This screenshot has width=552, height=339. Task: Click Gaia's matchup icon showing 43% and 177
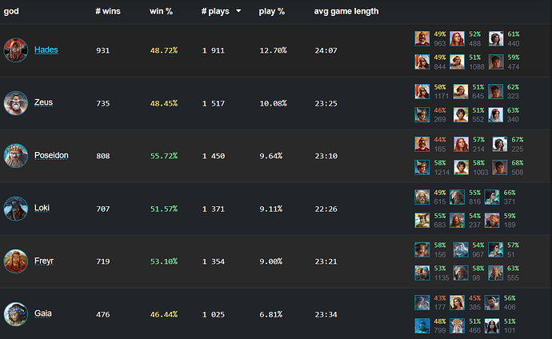click(x=422, y=302)
